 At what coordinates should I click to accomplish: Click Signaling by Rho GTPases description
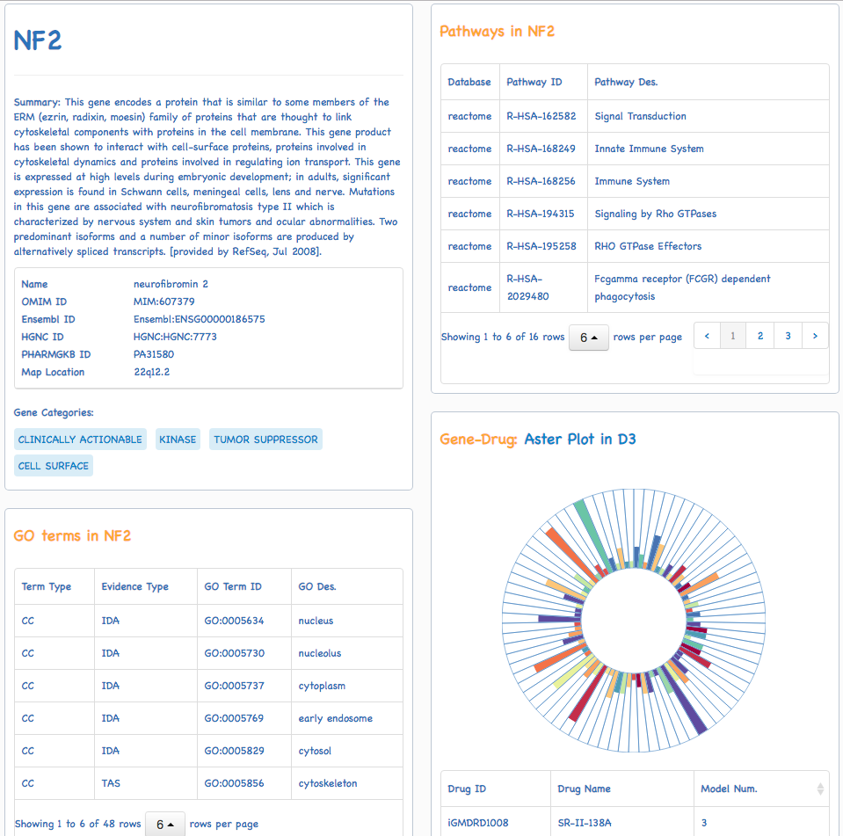point(656,214)
